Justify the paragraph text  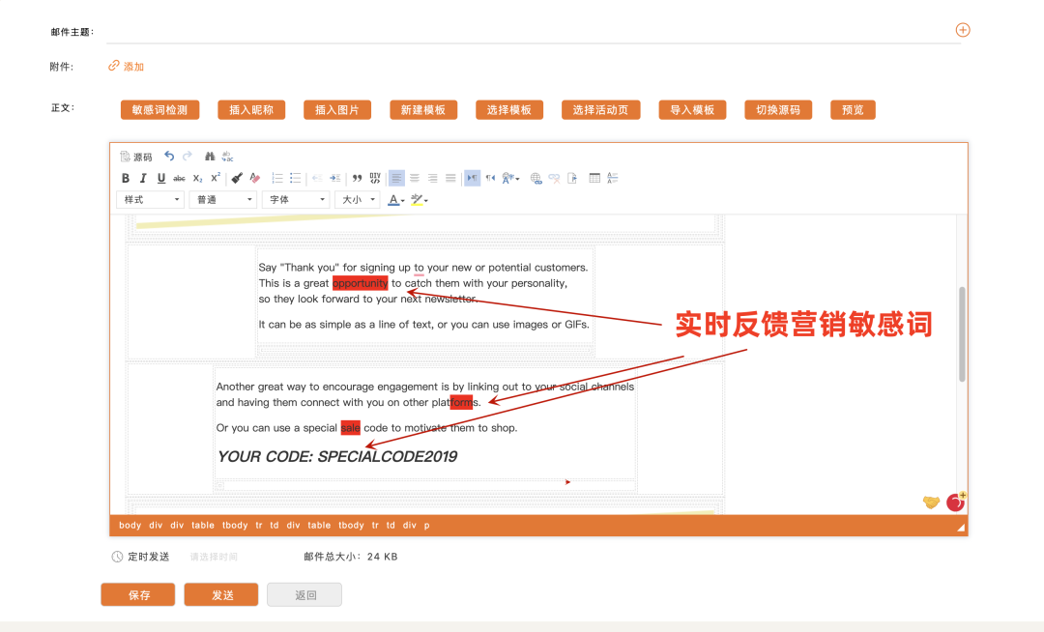point(450,178)
